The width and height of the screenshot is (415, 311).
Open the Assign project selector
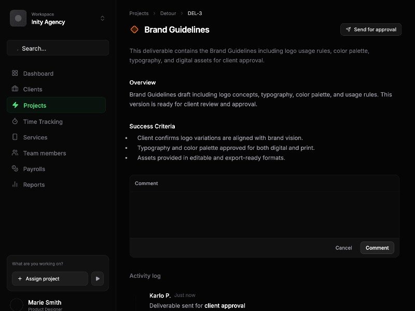coord(50,278)
